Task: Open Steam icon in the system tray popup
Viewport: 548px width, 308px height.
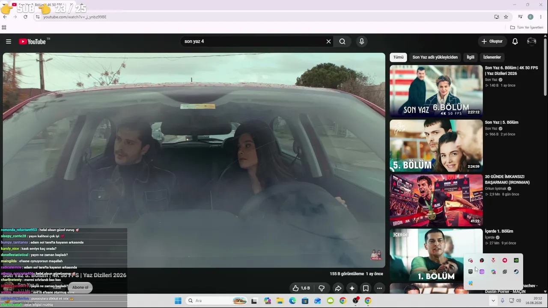Action: (516, 272)
